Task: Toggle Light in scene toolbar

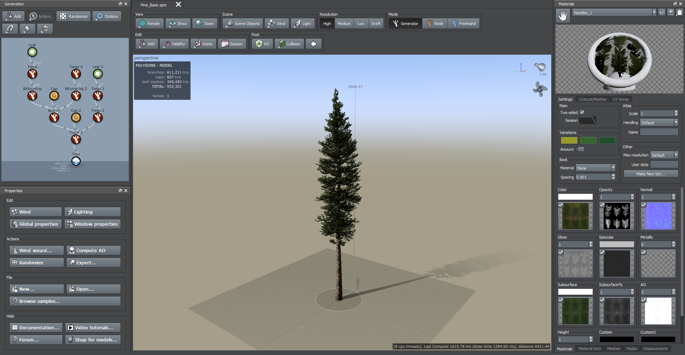Action: click(303, 24)
